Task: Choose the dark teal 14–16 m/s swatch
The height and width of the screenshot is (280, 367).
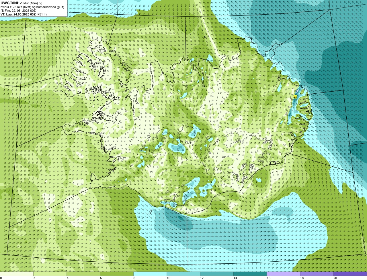Action: tap(250, 274)
